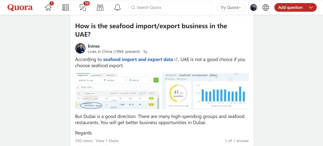This screenshot has width=323, height=146.
Task: Click Evinse's profile photo beside answer
Action: 80,48
